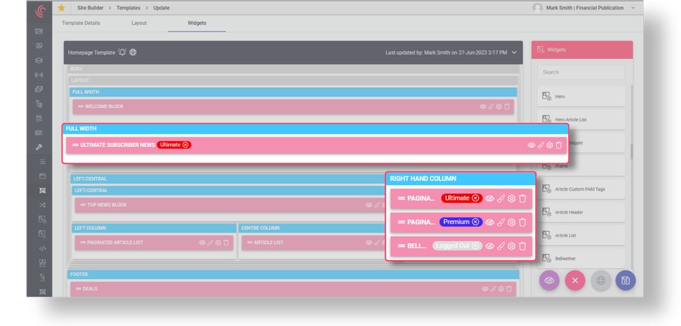Click the Footer section header

(293, 274)
